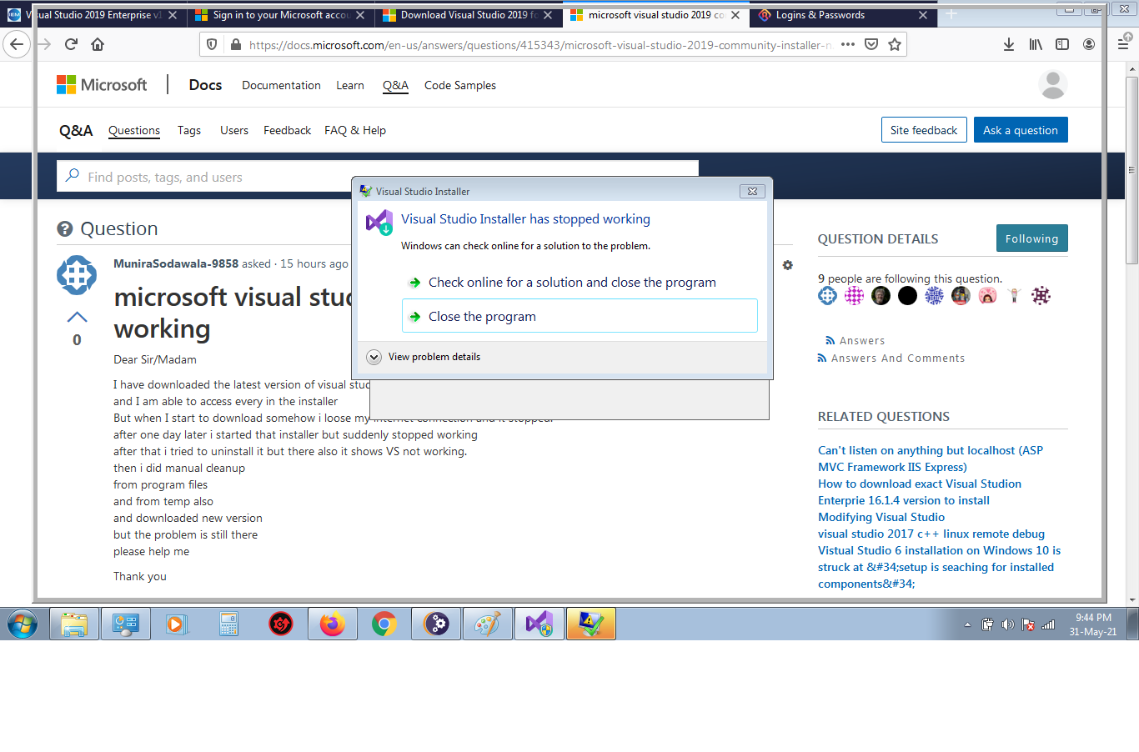
Task: Click tracking protection shield icon in address bar
Action: click(x=212, y=45)
